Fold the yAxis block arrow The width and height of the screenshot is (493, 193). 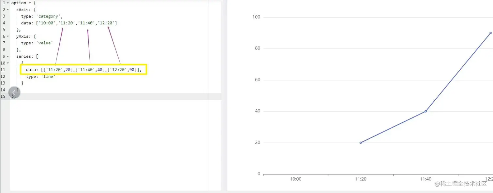(x=8, y=36)
